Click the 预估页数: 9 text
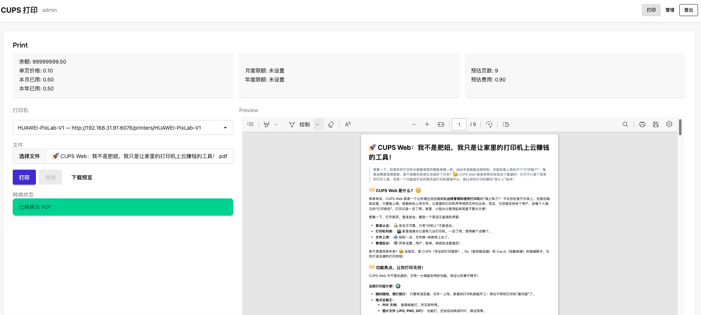 485,71
